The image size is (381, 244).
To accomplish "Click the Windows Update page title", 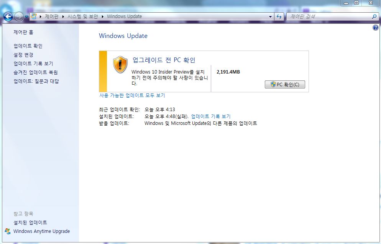I will coord(123,36).
